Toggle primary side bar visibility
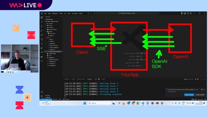208x117 pixels. (182, 13)
